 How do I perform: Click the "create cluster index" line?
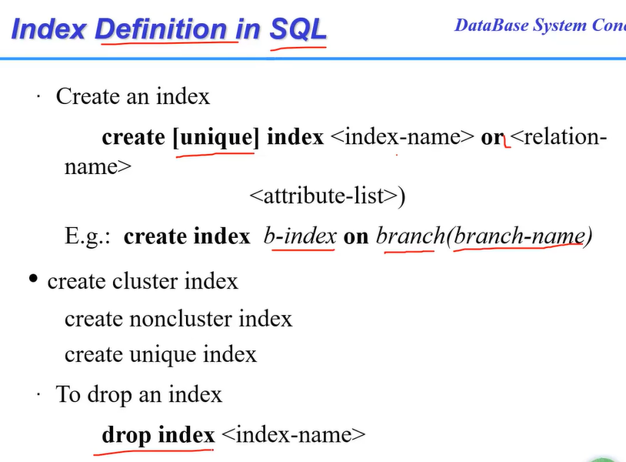tap(142, 282)
